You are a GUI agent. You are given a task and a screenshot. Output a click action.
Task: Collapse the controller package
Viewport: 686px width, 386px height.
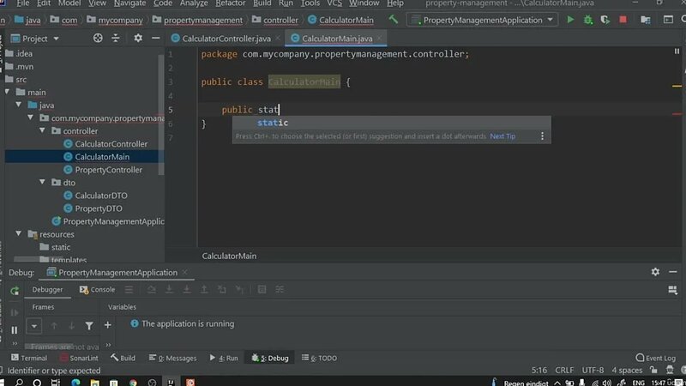tap(42, 130)
